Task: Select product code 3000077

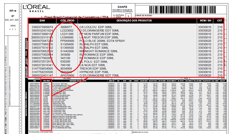Action: tap(66, 27)
